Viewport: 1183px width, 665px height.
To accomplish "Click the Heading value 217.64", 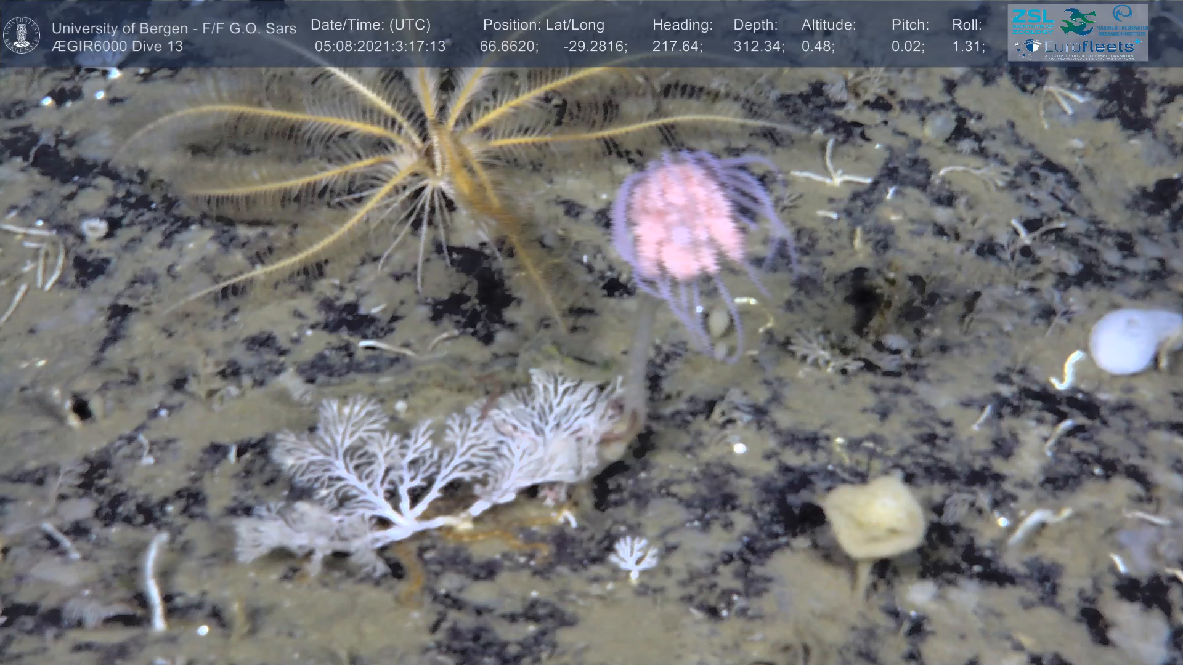I will click(x=677, y=47).
